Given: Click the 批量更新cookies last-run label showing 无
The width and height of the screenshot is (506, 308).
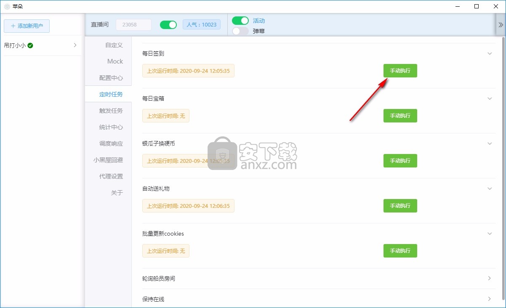Looking at the screenshot, I should click(166, 251).
